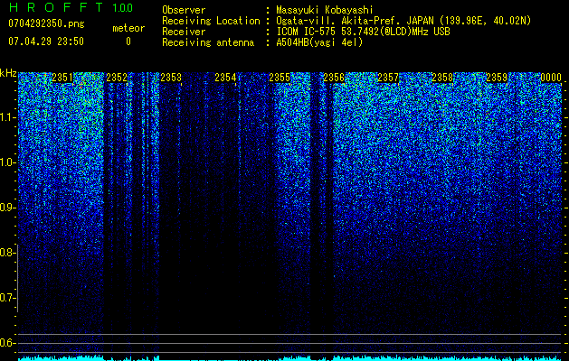The width and height of the screenshot is (569, 361).
Task: Click the 0.8 frequency axis label
Action: click(x=7, y=253)
